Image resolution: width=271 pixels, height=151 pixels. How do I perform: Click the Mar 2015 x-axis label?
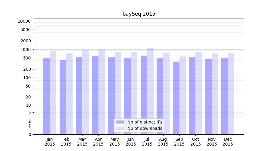(x=82, y=142)
